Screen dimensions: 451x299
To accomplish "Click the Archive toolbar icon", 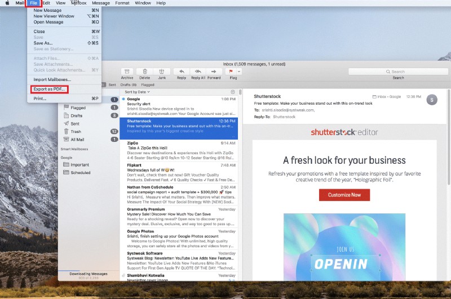I will click(x=127, y=72).
